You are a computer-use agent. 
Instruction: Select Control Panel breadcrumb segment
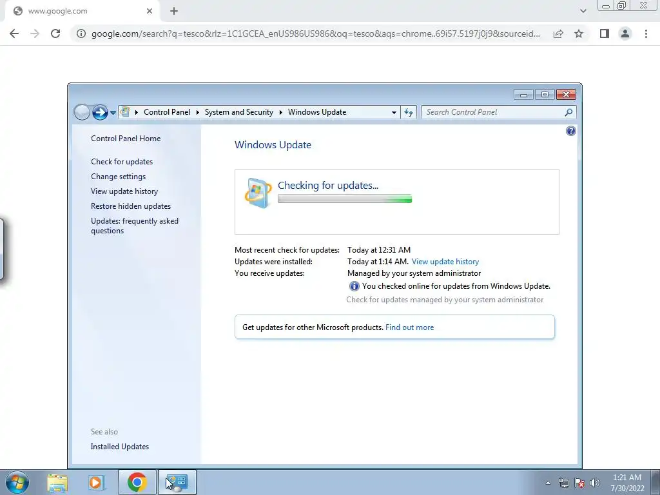167,112
